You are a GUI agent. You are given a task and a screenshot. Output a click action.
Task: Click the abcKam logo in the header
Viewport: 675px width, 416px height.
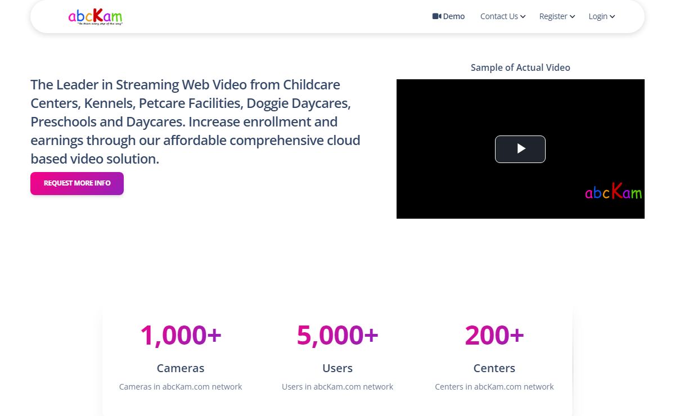coord(95,16)
